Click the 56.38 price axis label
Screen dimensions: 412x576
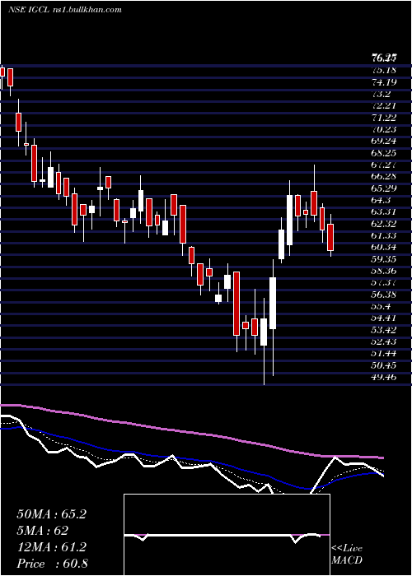(x=384, y=295)
